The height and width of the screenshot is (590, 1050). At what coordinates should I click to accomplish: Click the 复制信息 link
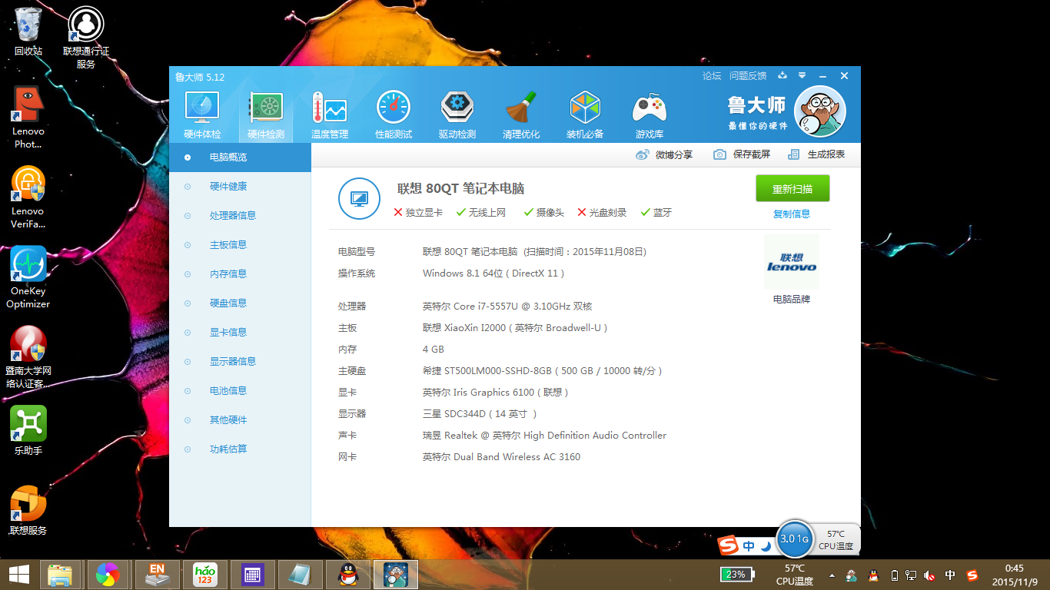click(792, 214)
